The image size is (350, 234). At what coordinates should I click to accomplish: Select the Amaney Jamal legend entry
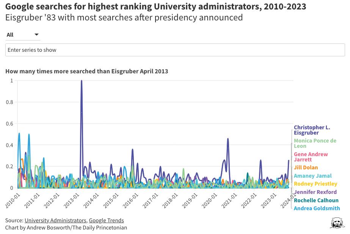[312, 176]
